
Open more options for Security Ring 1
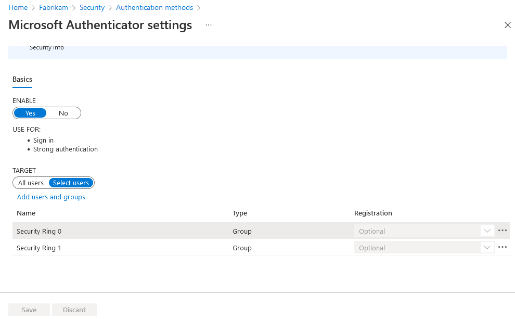[x=502, y=247]
